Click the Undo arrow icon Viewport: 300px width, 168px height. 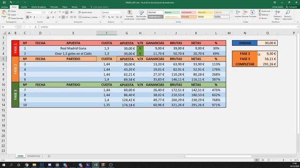pos(11,2)
